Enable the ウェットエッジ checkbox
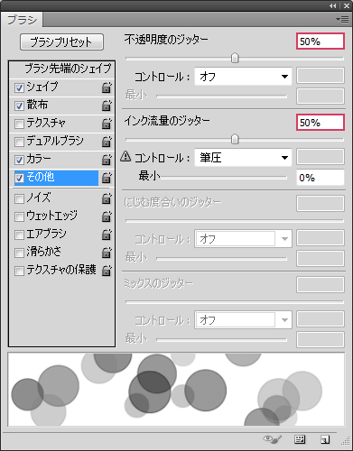 [19, 216]
